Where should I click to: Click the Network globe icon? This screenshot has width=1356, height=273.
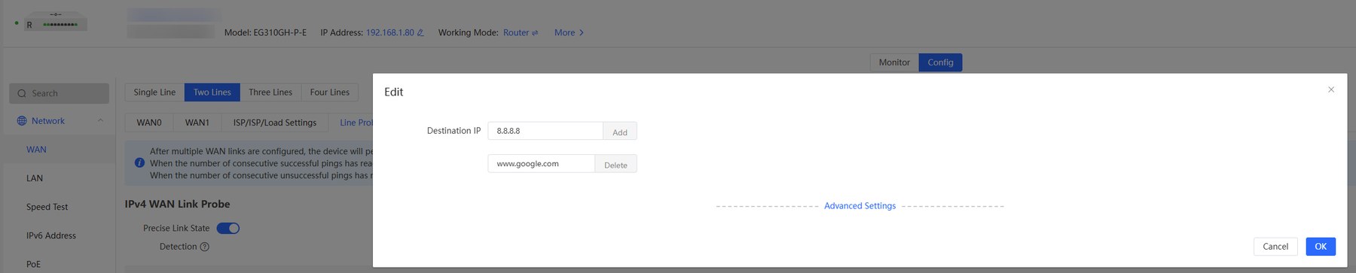[x=22, y=120]
